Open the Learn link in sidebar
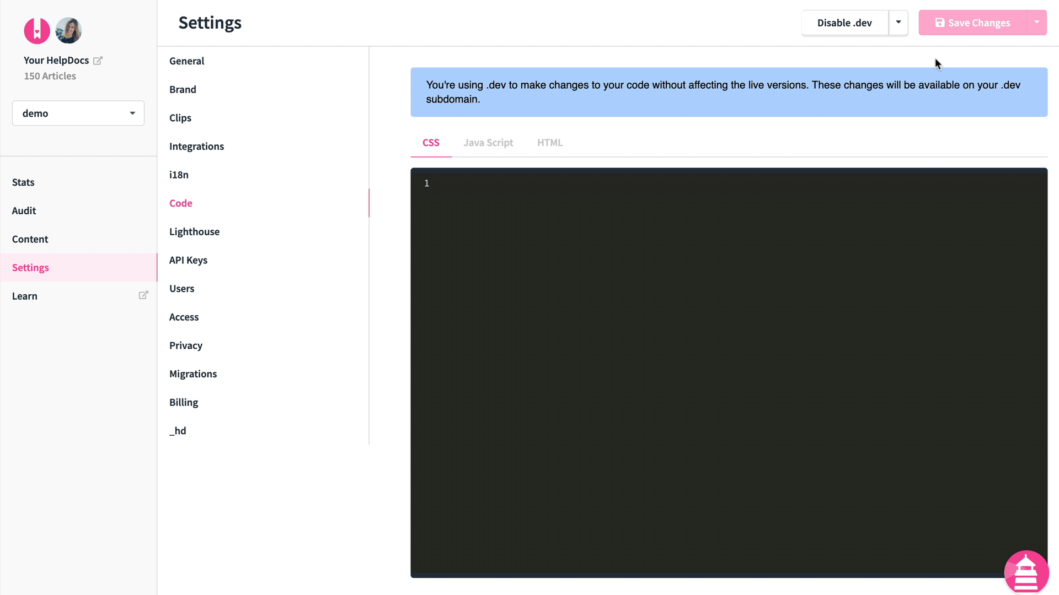This screenshot has width=1059, height=595. pyautogui.click(x=25, y=296)
